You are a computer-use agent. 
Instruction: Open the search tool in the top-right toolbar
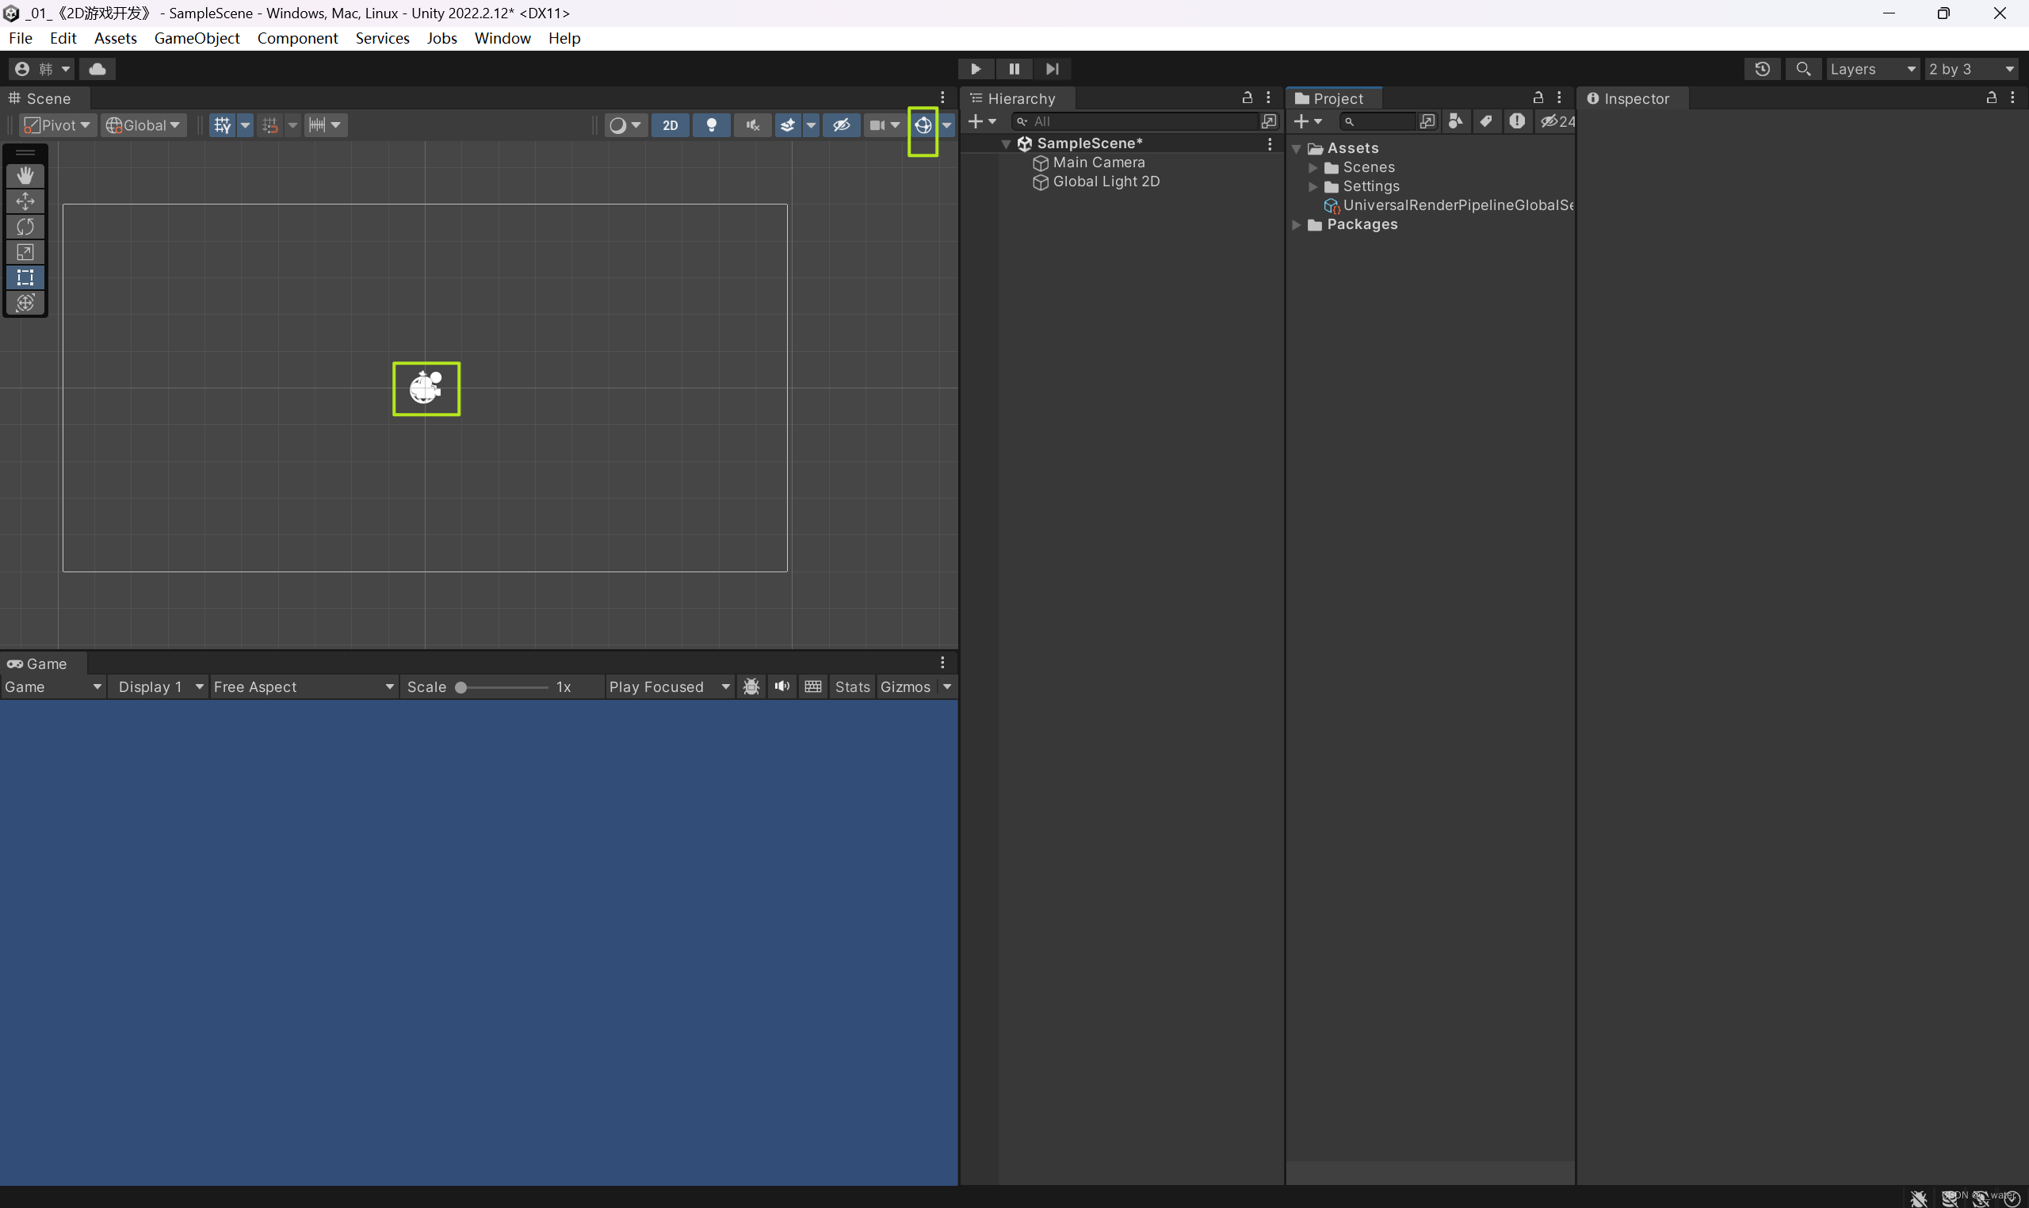(x=1802, y=68)
